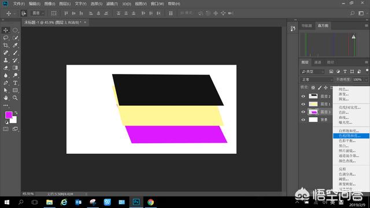This screenshot has height=208, width=370.
Task: Select the History Brush tool
Action: click(15, 60)
